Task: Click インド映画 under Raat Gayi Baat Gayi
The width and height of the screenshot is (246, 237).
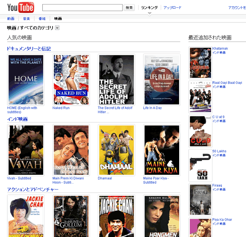Action: (x=219, y=87)
